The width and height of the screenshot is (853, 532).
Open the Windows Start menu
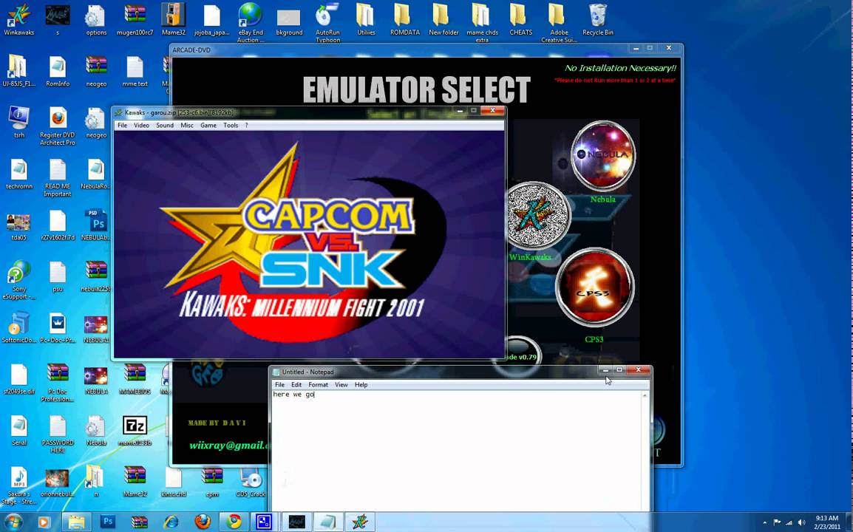click(13, 522)
